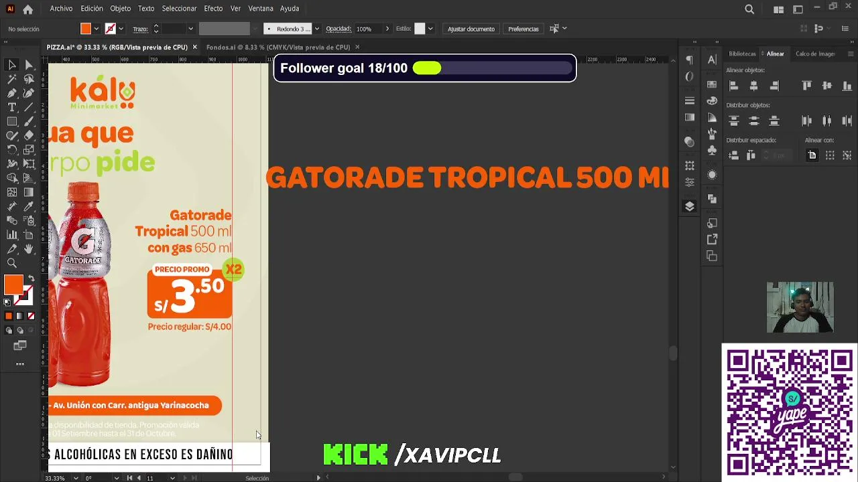Open the stroke color dropdown arrow
This screenshot has height=482, width=858.
[121, 29]
